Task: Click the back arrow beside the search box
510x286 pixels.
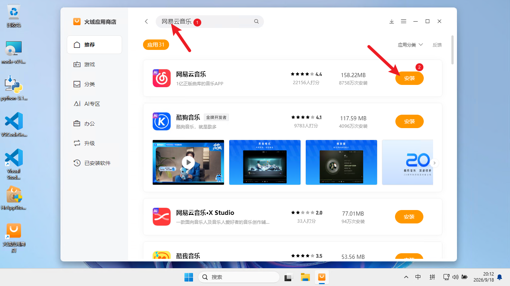Action: pos(146,22)
